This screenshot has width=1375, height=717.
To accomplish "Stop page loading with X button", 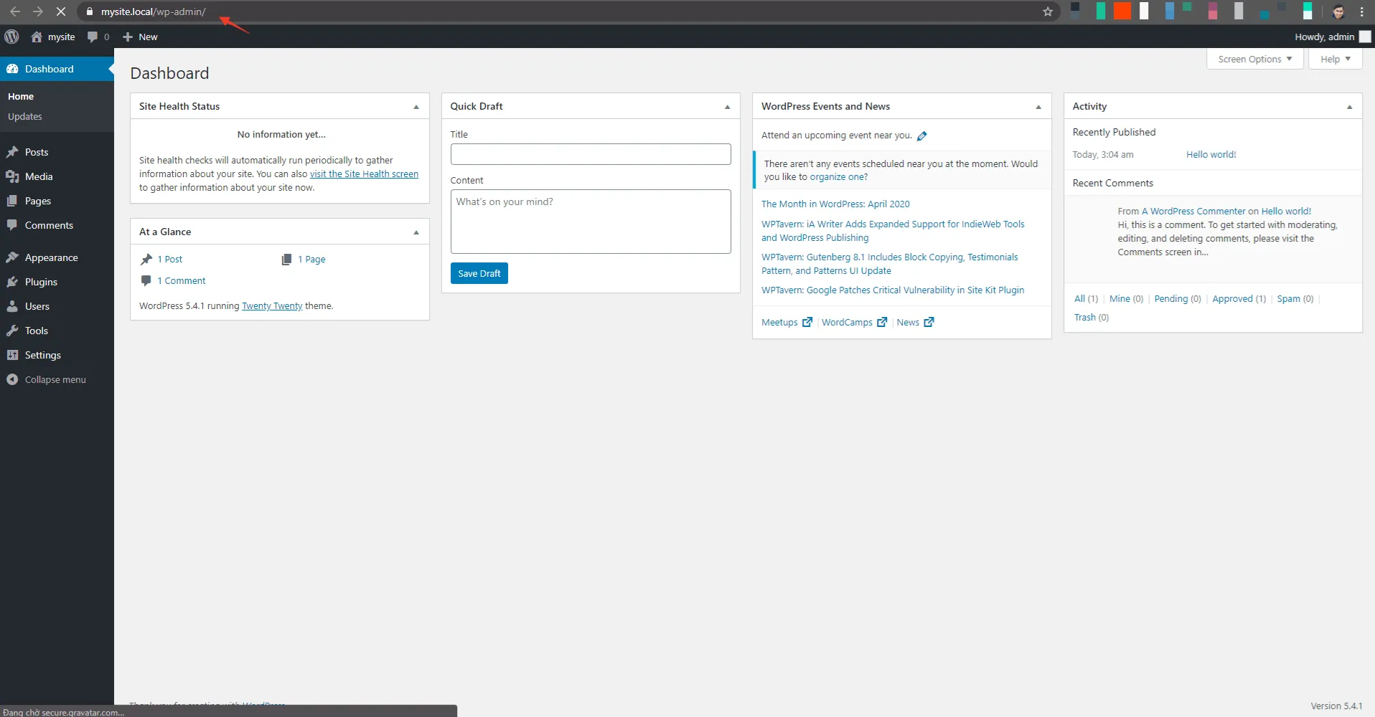I will click(61, 11).
